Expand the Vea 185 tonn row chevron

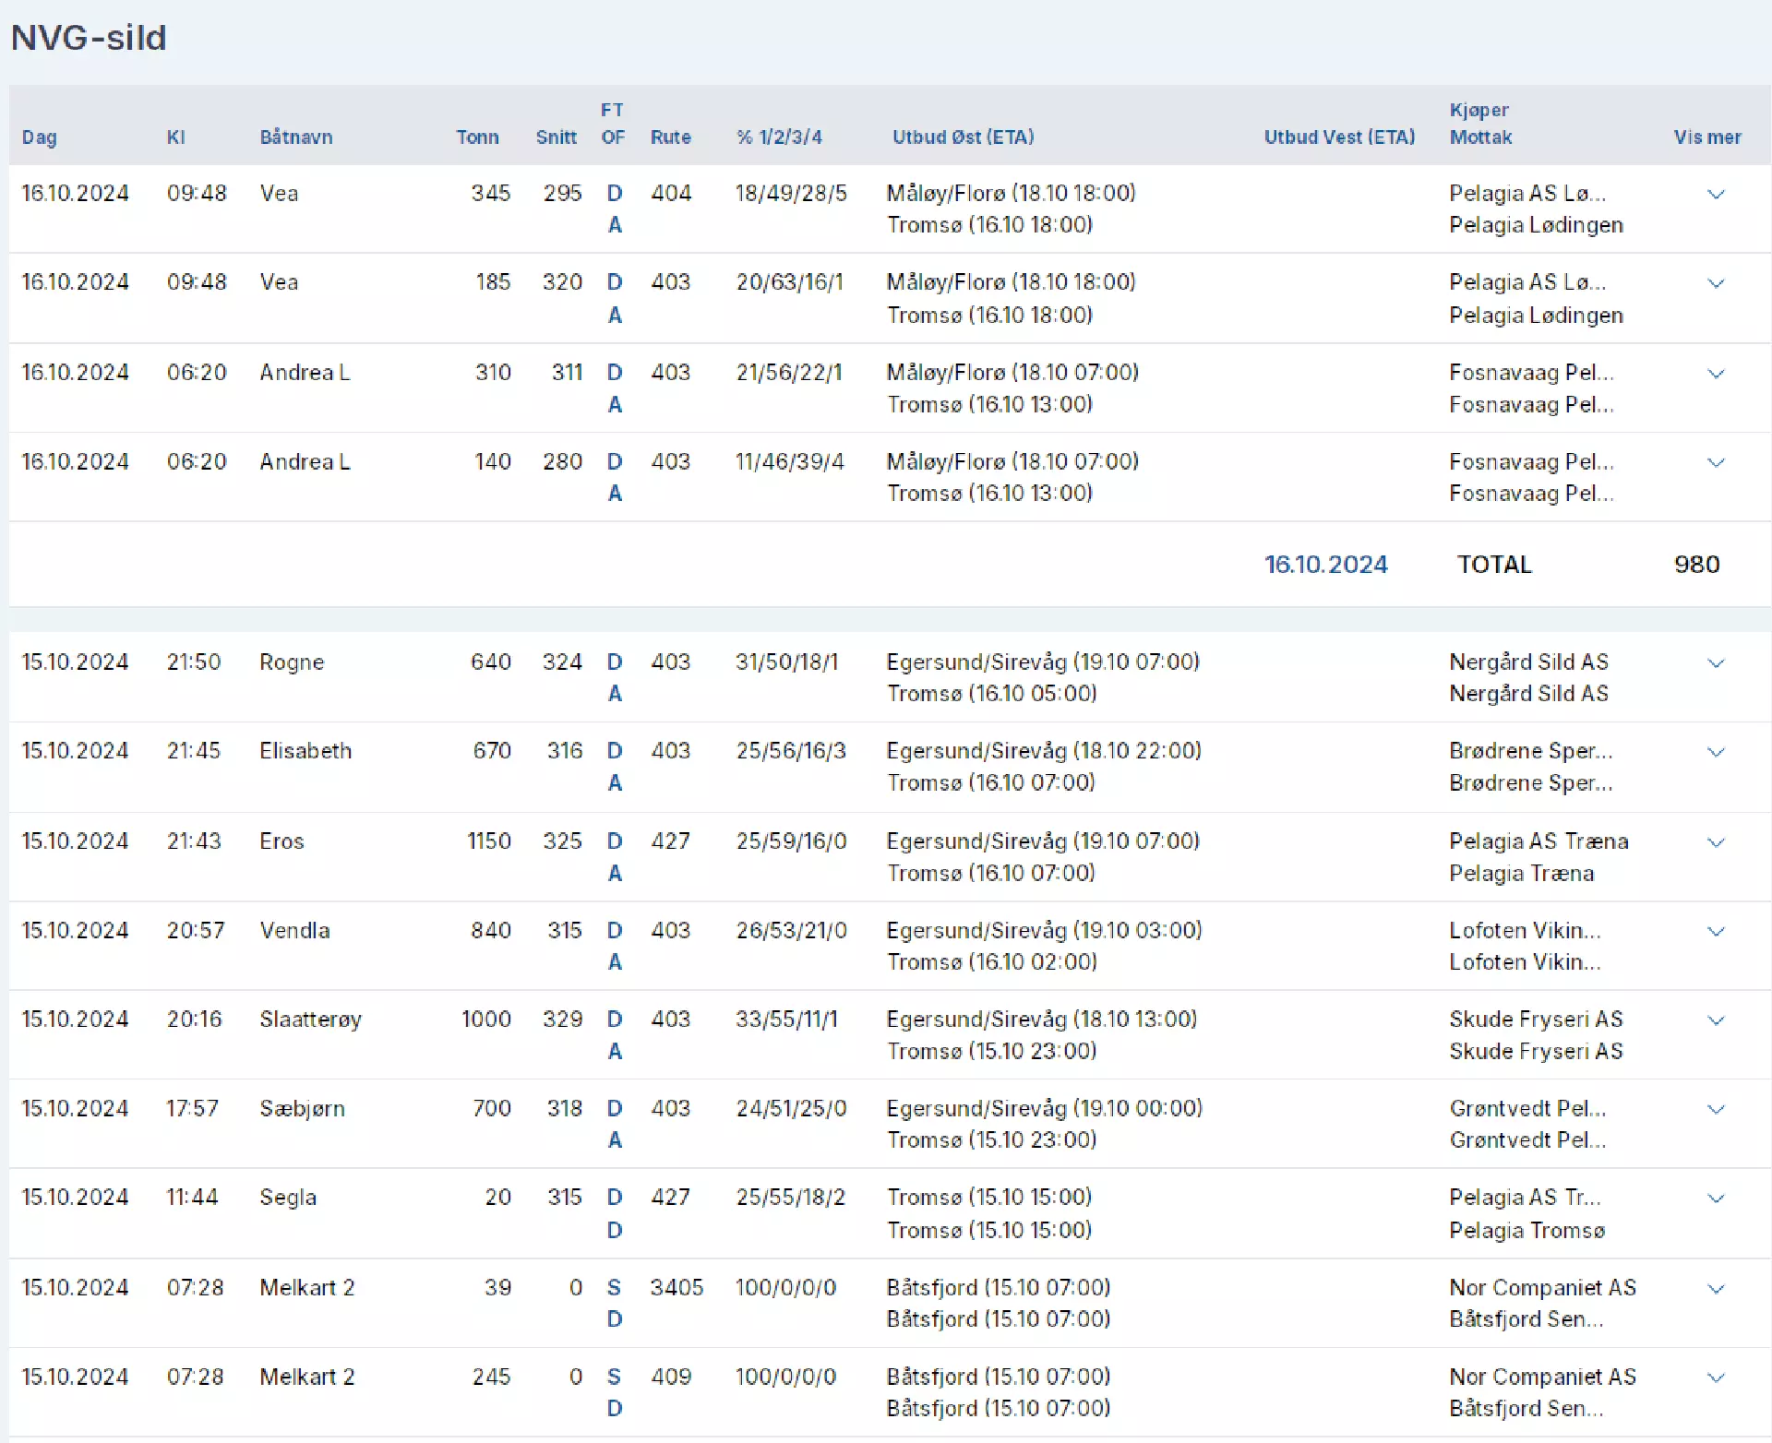click(x=1716, y=282)
